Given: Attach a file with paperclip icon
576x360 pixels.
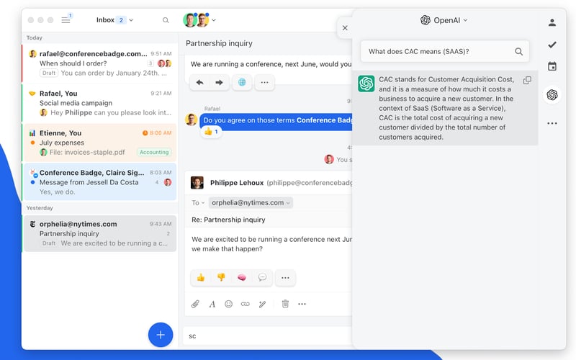Looking at the screenshot, I should tap(195, 304).
